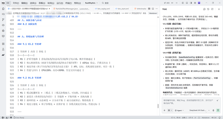Click the Markdown mode button in breadcrumb
Image resolution: width=223 pixels, height=119 pixels.
pyautogui.click(x=153, y=13)
